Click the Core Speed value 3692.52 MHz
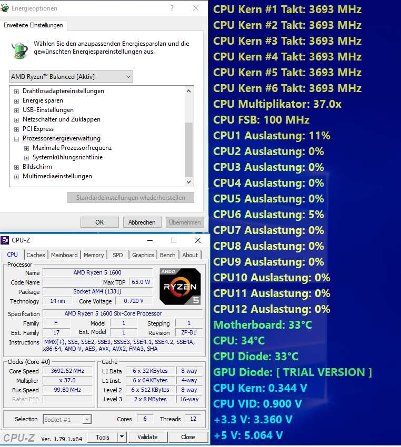The image size is (401, 447). tap(67, 371)
